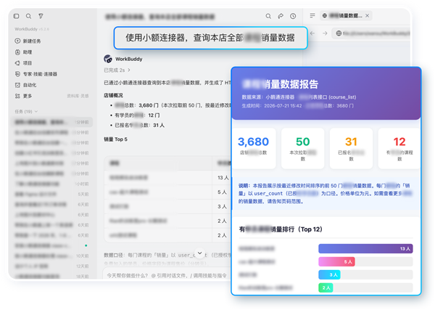Click the 销量 Top 5 heading
435x310 pixels.
(x=115, y=139)
